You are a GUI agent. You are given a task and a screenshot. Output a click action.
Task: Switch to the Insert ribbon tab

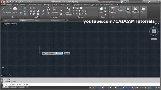pos(16,5)
